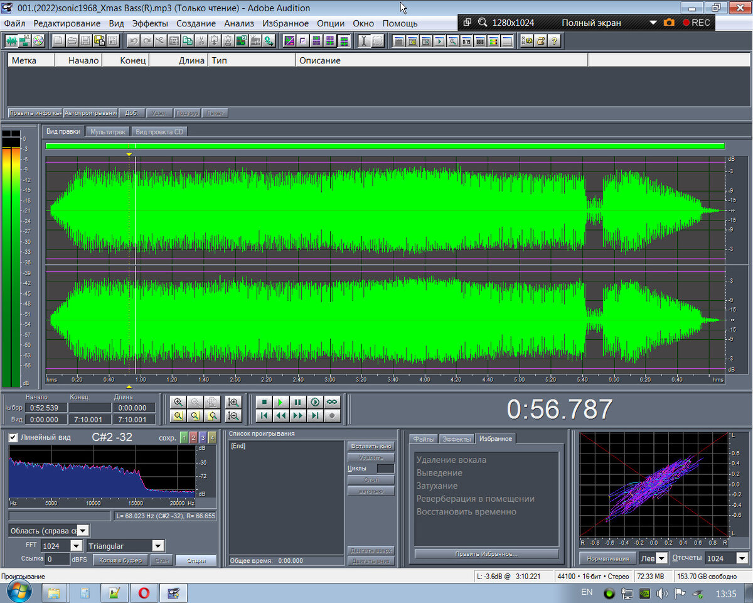Viewport: 753px width, 603px height.
Task: Click the Zoom in vertically icon
Action: point(233,402)
